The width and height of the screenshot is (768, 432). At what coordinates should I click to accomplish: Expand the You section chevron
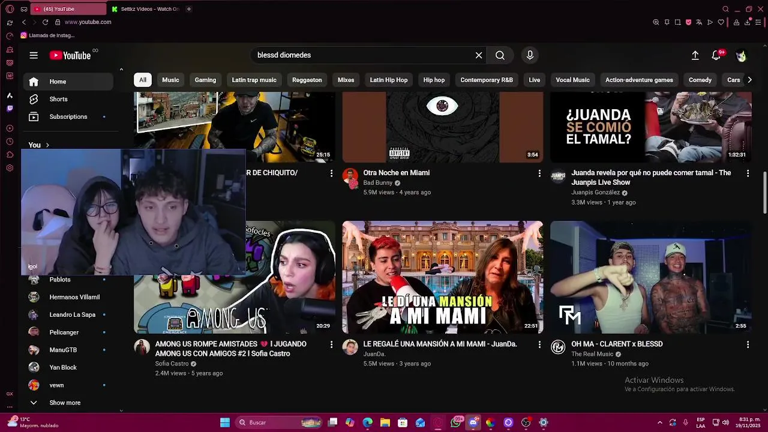point(47,145)
